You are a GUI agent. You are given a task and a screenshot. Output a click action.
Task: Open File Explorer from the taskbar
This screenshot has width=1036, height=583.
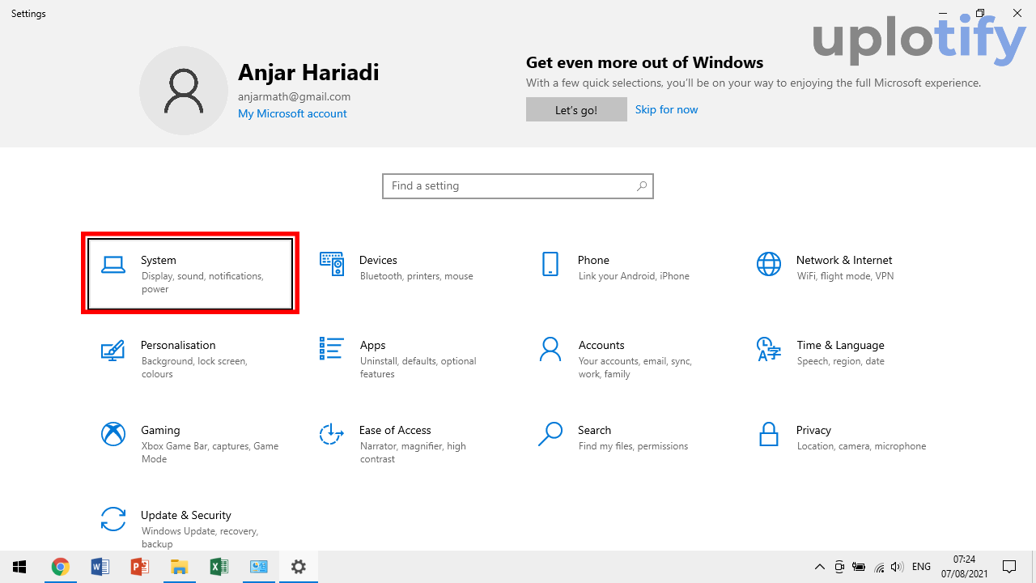(x=179, y=567)
